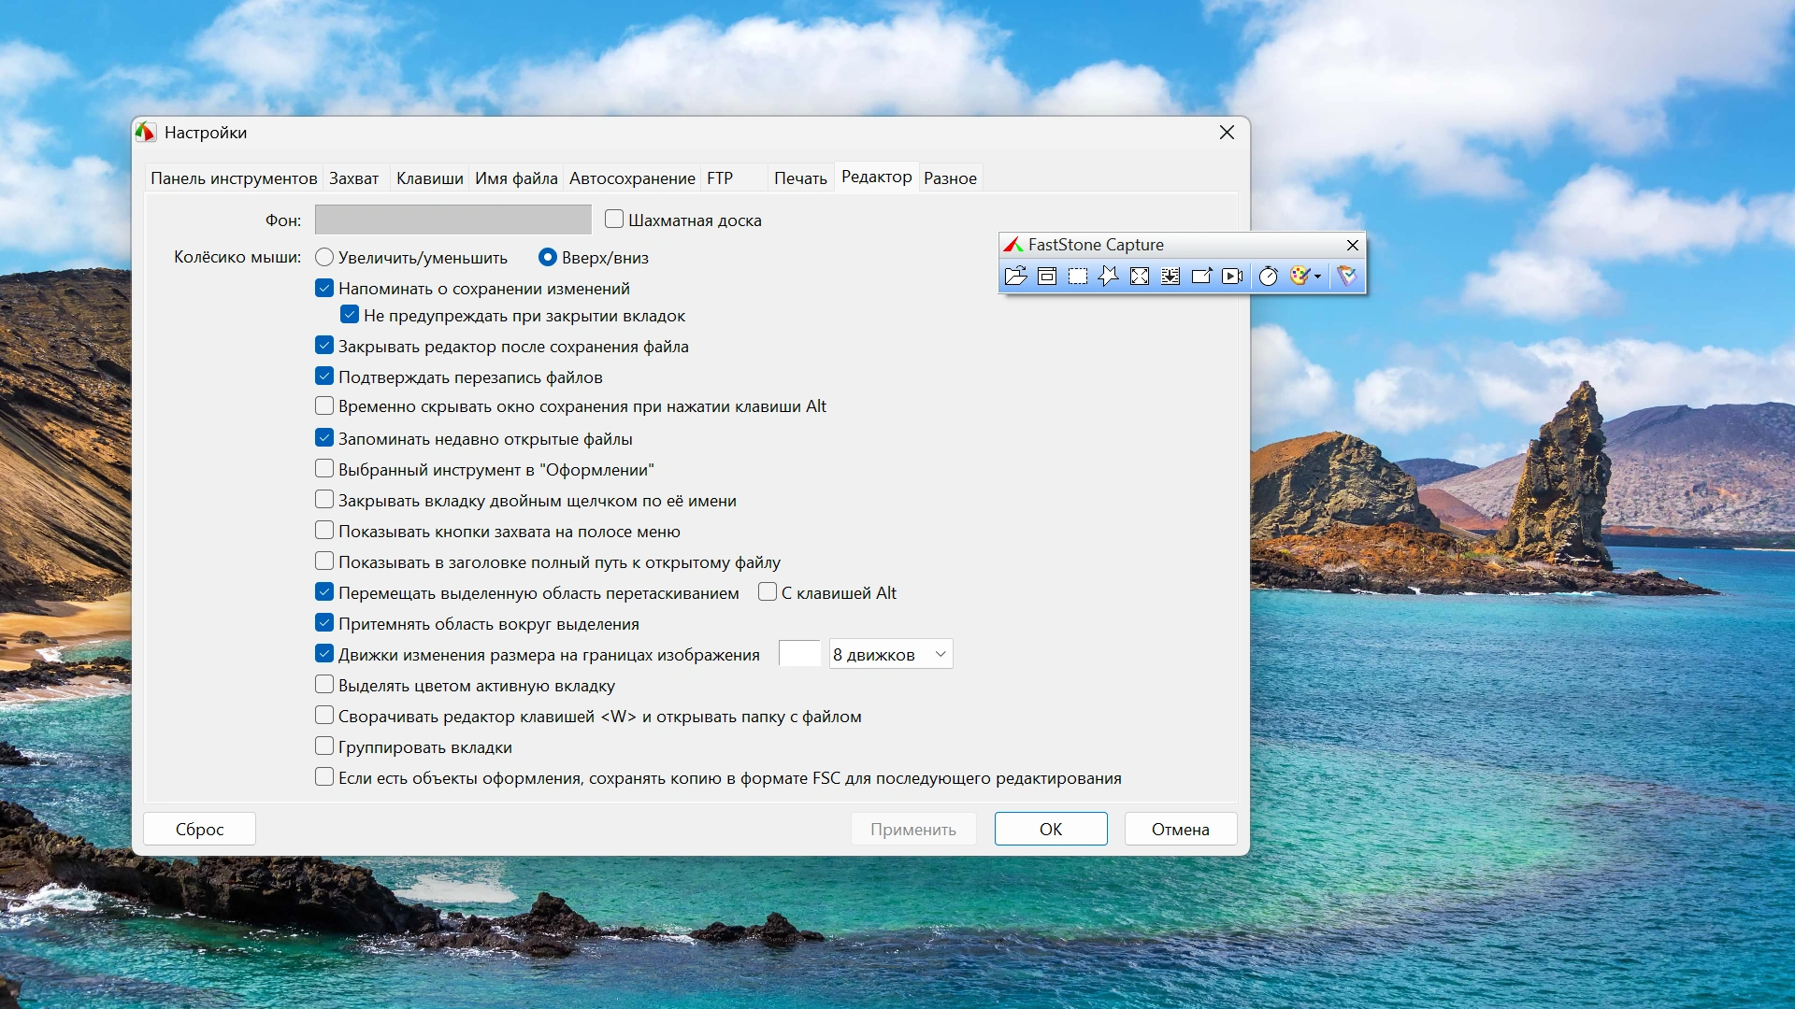This screenshot has width=1795, height=1009.
Task: Open the output palette dropdown arrow
Action: 1317,277
